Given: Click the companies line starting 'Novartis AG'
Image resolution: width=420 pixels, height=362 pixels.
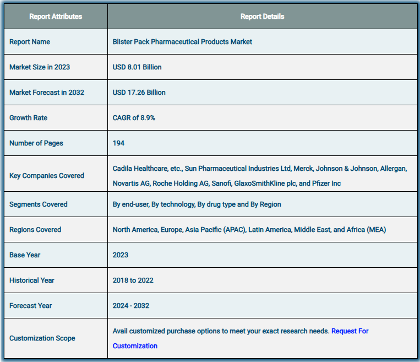Looking at the screenshot, I should point(227,183).
